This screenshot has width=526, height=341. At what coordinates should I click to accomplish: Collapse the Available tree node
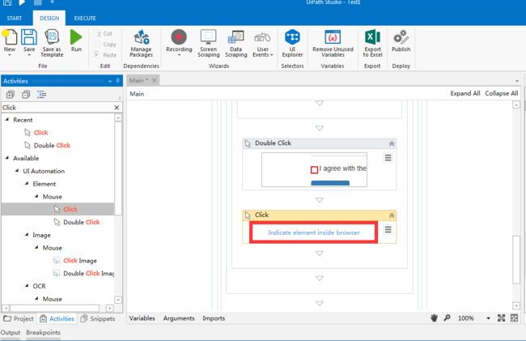(x=6, y=157)
